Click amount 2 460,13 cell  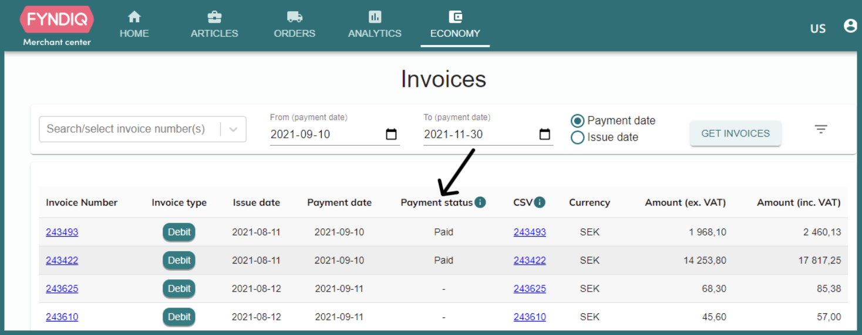pos(822,232)
